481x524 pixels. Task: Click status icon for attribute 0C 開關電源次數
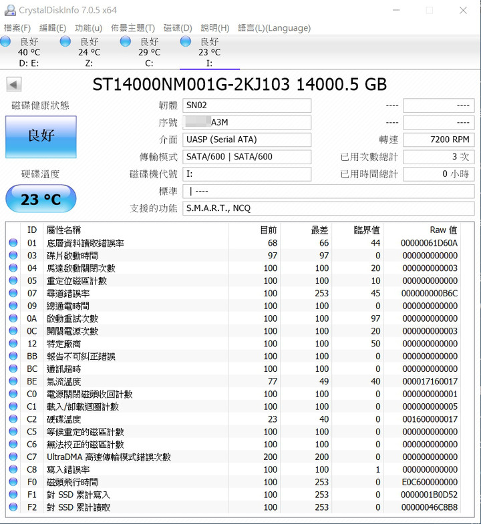[13, 331]
